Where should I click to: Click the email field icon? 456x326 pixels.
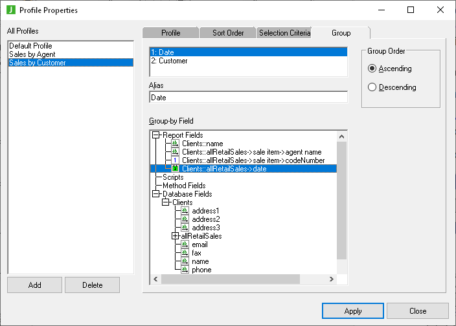(185, 244)
